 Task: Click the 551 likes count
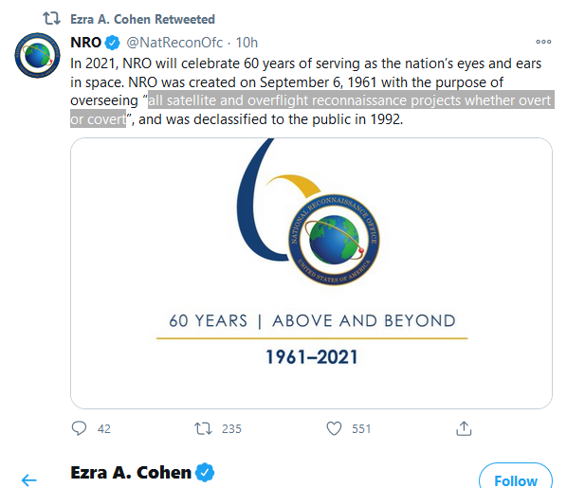(x=361, y=428)
